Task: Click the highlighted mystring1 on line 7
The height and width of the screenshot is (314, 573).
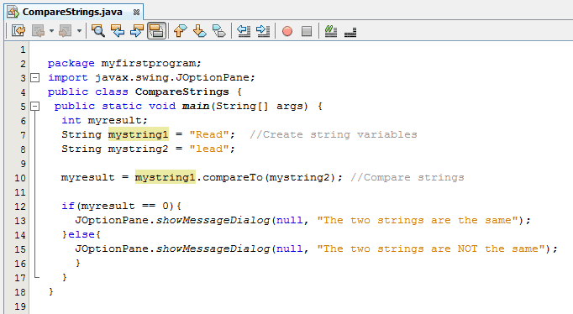Action: point(139,134)
